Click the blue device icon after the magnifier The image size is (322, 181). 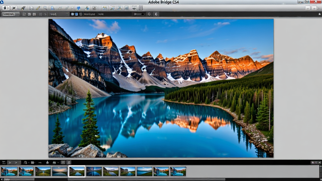(53, 8)
